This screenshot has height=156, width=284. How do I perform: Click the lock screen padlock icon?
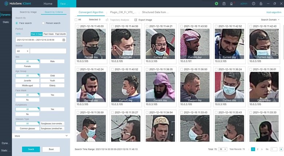coord(261,3)
